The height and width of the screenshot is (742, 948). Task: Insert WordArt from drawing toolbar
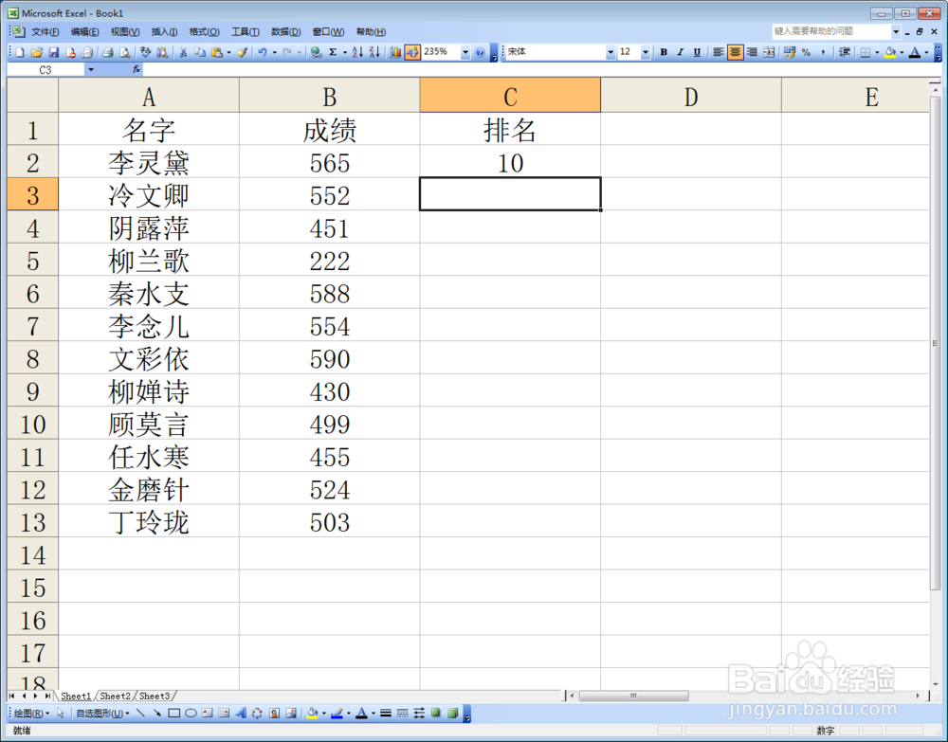(241, 713)
